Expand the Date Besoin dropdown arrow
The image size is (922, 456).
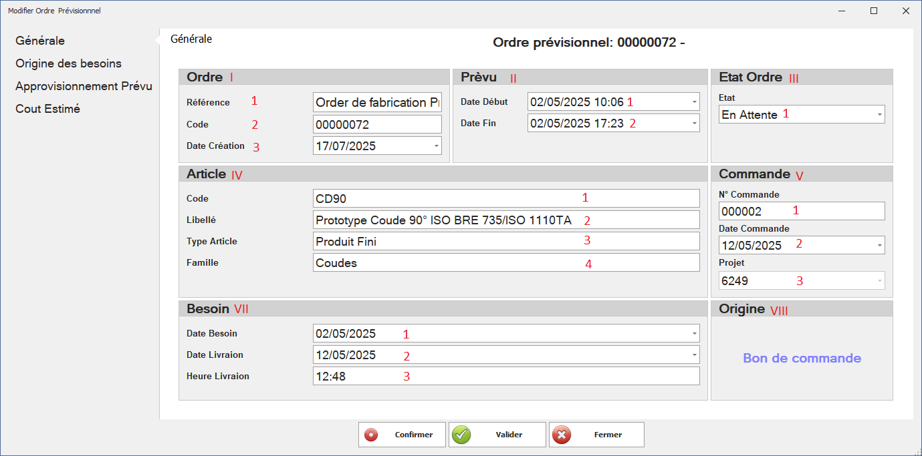pyautogui.click(x=695, y=333)
